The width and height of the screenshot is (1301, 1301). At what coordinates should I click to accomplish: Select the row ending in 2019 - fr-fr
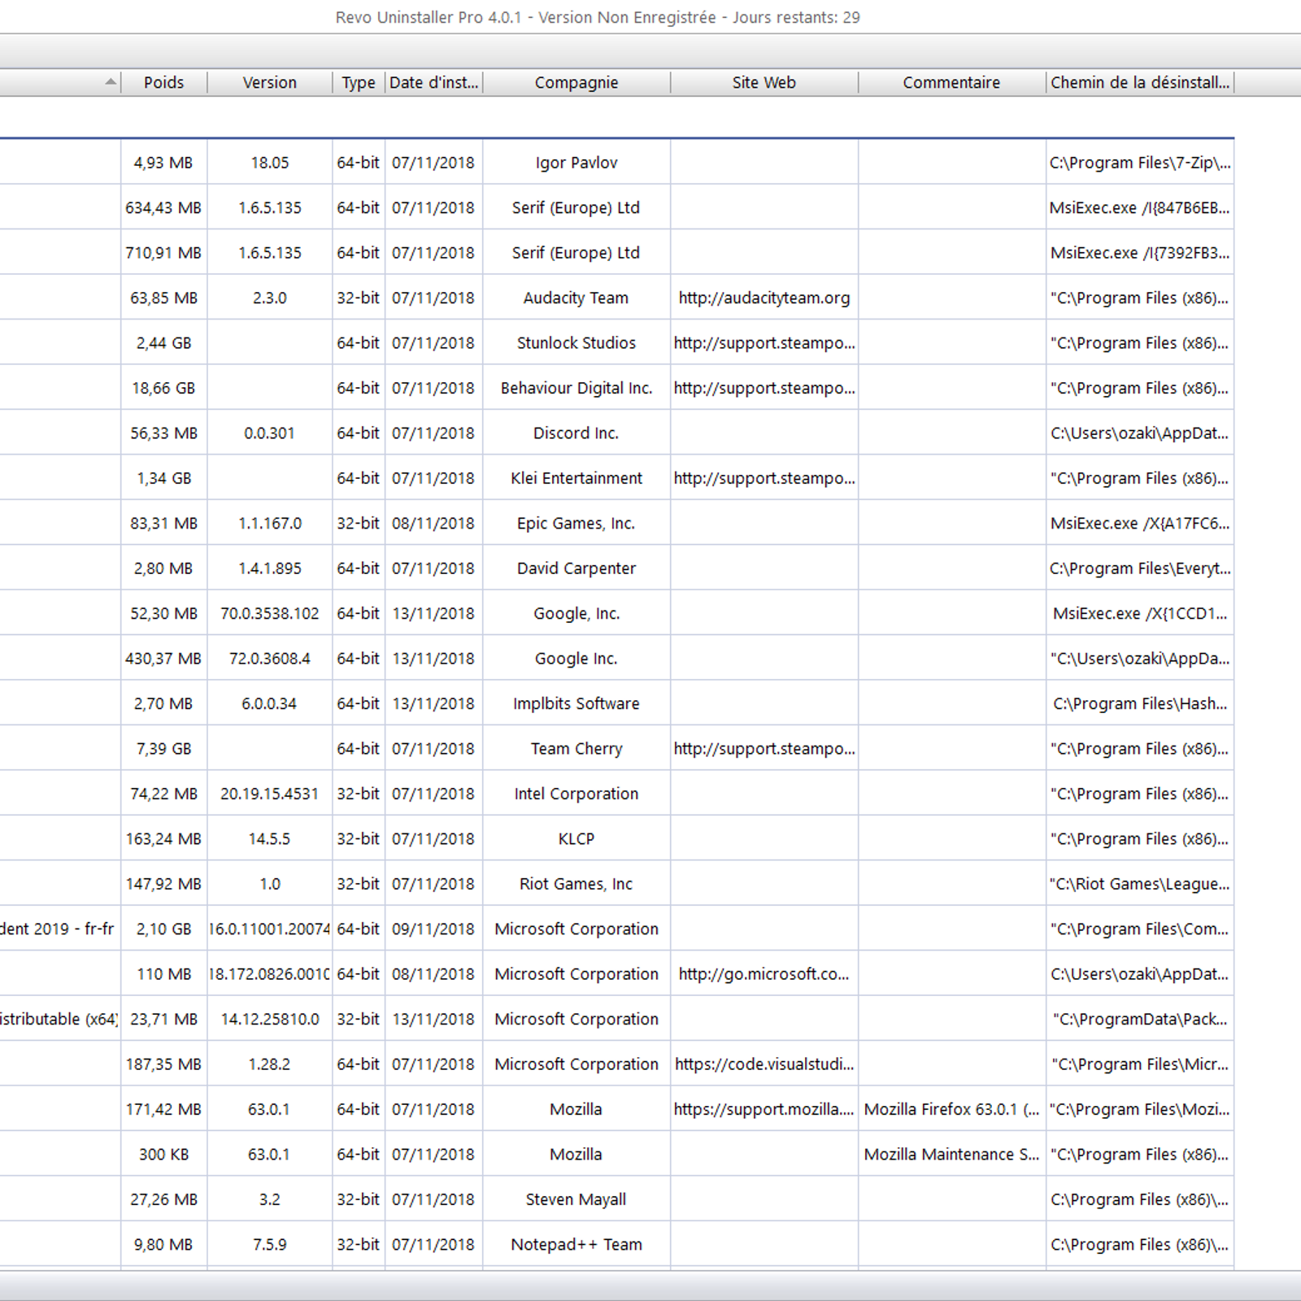point(617,929)
